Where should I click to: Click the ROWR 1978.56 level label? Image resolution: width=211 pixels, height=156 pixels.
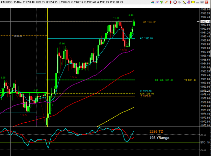(x=147, y=94)
